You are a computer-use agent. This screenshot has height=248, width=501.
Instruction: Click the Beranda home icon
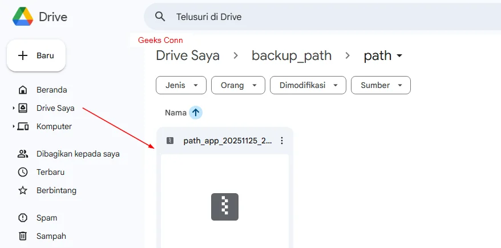[x=23, y=90]
